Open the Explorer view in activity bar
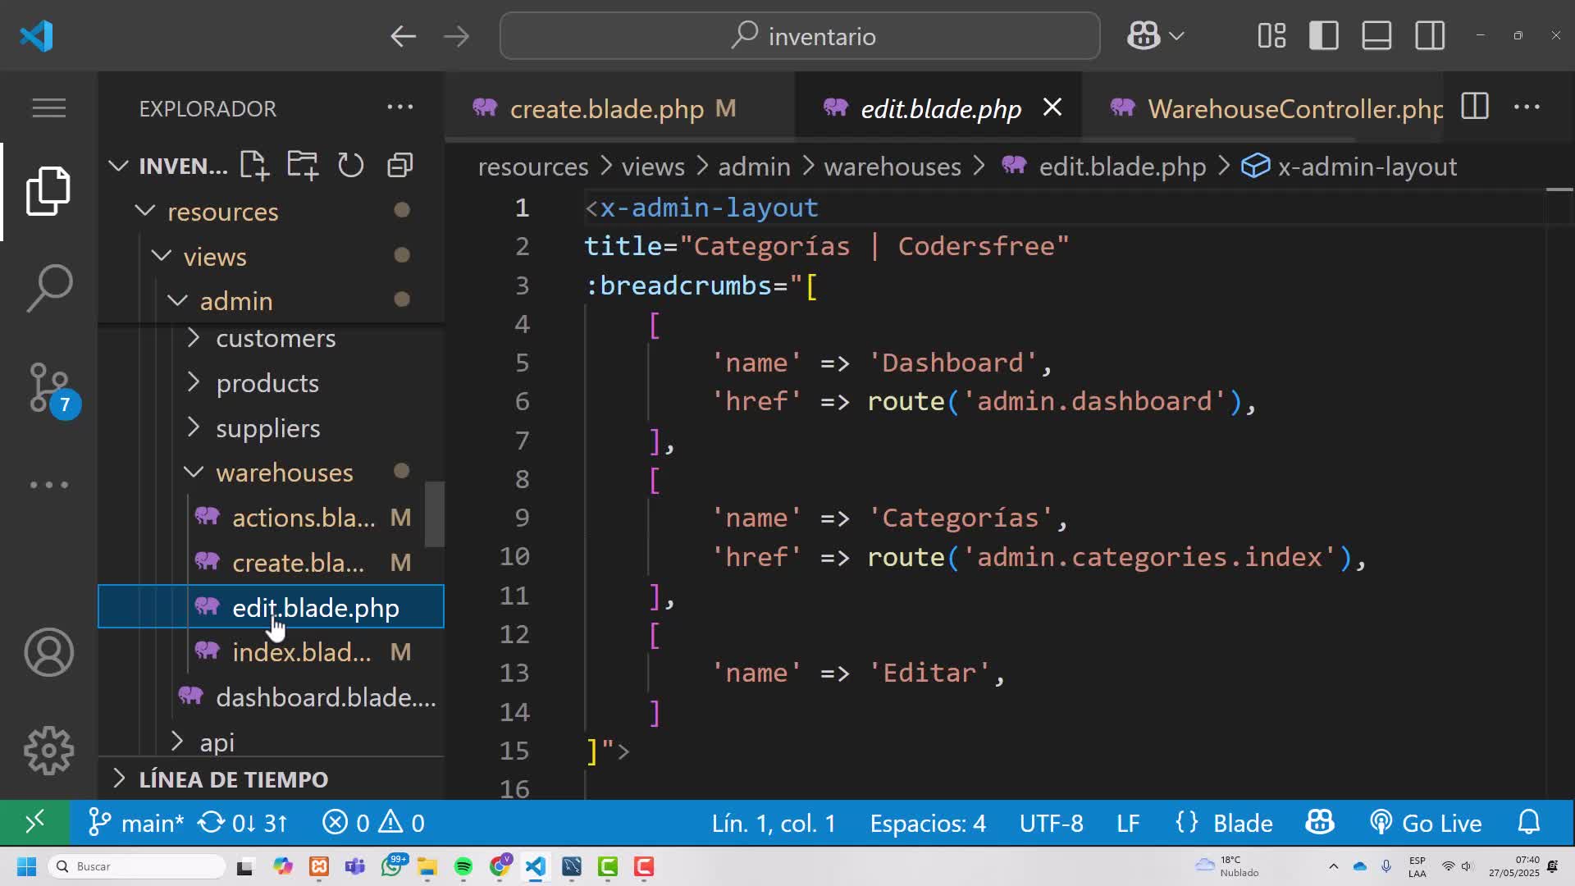The image size is (1575, 886). click(48, 191)
